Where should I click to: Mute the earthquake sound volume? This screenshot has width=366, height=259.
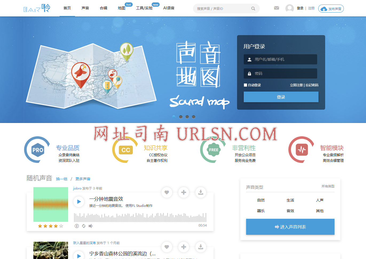point(91,226)
